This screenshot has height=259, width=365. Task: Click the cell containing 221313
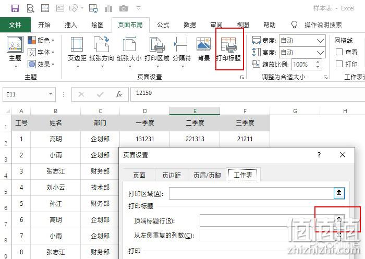click(x=195, y=139)
